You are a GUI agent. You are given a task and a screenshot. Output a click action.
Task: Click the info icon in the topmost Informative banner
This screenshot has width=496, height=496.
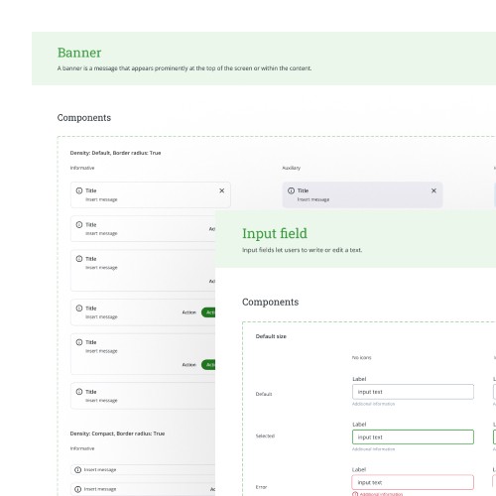(79, 190)
